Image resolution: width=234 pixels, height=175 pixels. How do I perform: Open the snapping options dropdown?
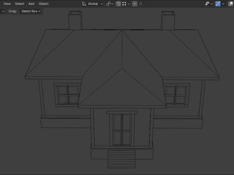click(126, 4)
